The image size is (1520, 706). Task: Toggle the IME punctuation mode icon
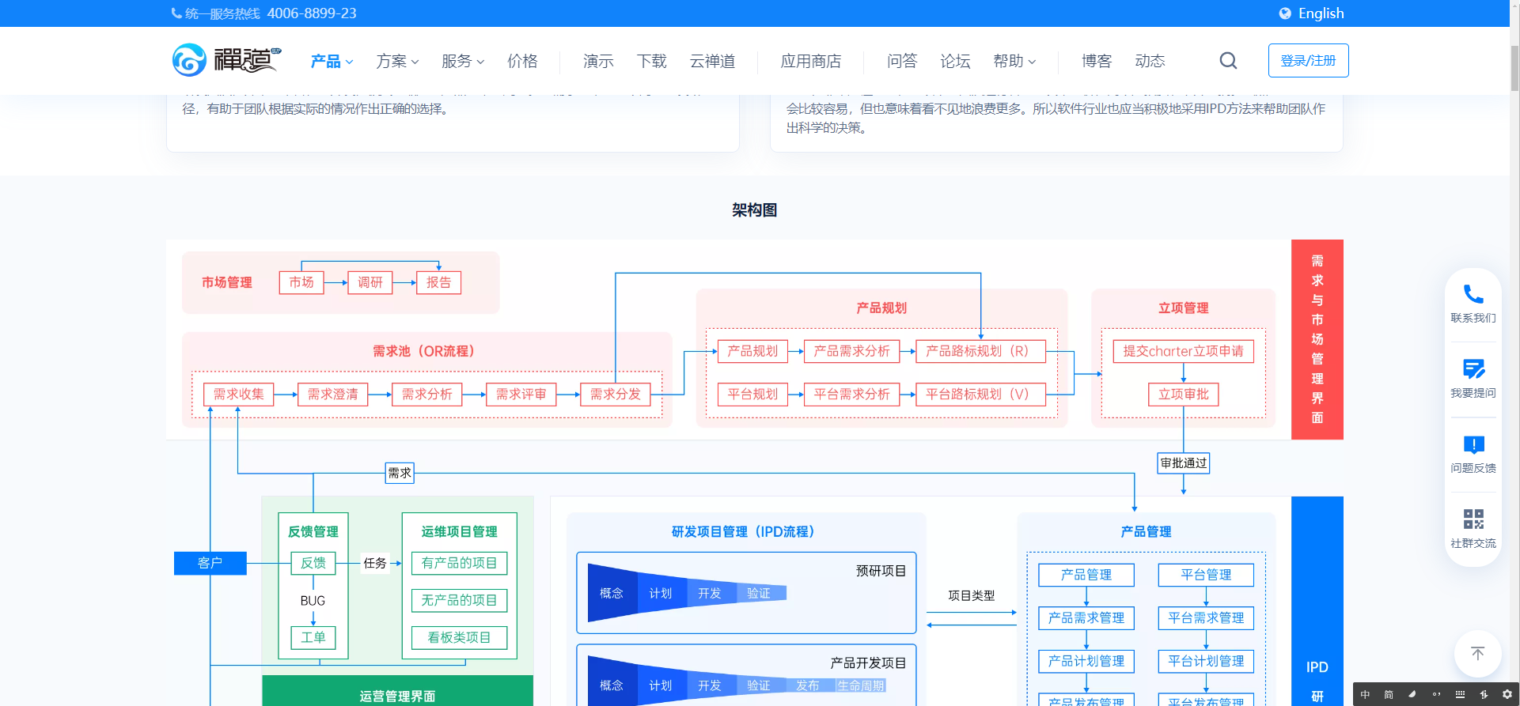[1436, 694]
